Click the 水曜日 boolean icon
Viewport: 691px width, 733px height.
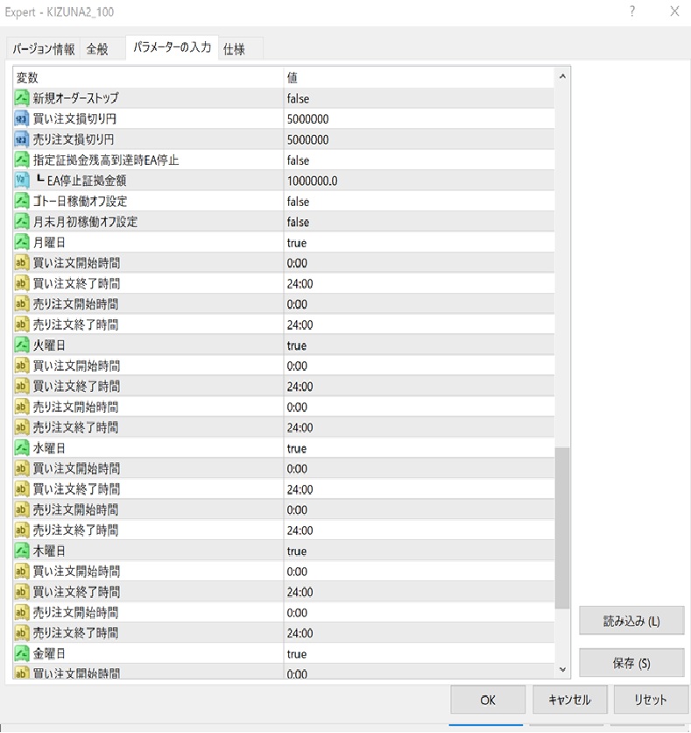[23, 448]
